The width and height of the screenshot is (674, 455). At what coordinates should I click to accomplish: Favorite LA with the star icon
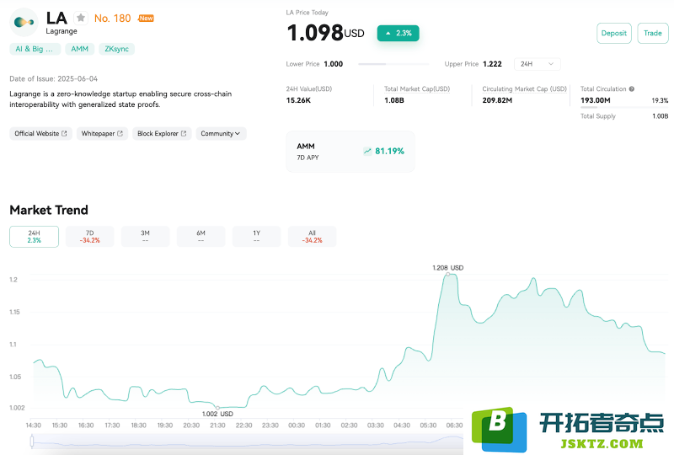[81, 18]
